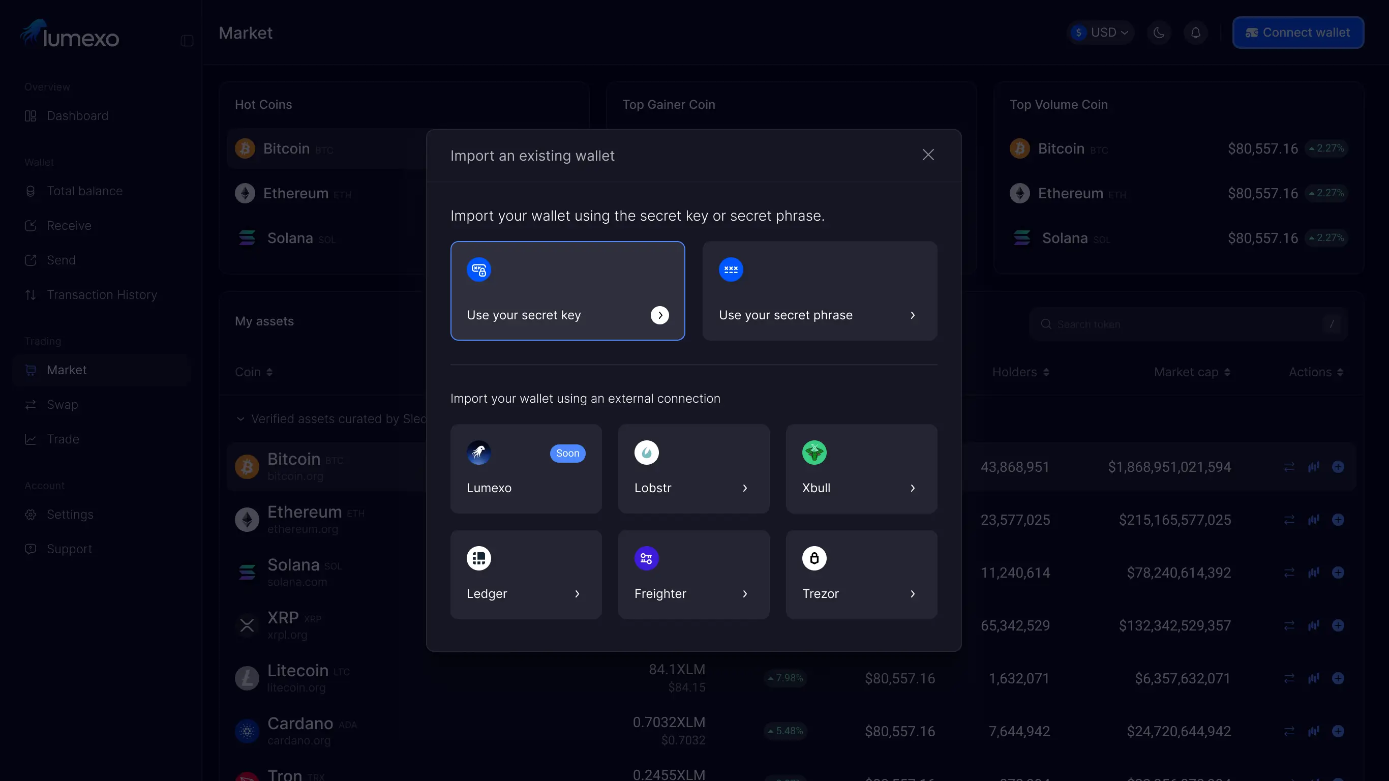Open Dashboard in sidebar

coord(102,116)
